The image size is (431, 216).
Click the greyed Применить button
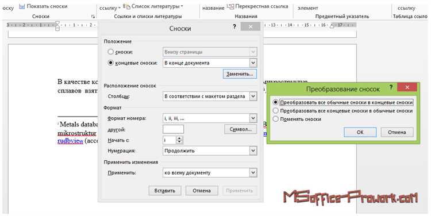coord(240,191)
